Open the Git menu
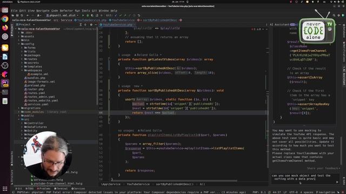The width and height of the screenshot is (346, 194). [x=94, y=11]
